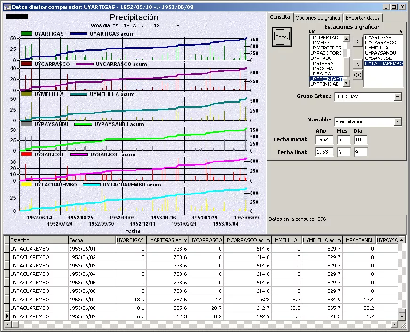This screenshot has width=410, height=332.
Task: Click the data table scroll-right arrow
Action: (x=394, y=325)
